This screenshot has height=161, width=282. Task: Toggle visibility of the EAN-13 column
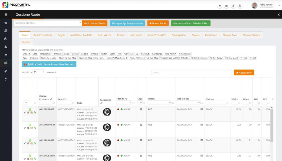coord(26,54)
